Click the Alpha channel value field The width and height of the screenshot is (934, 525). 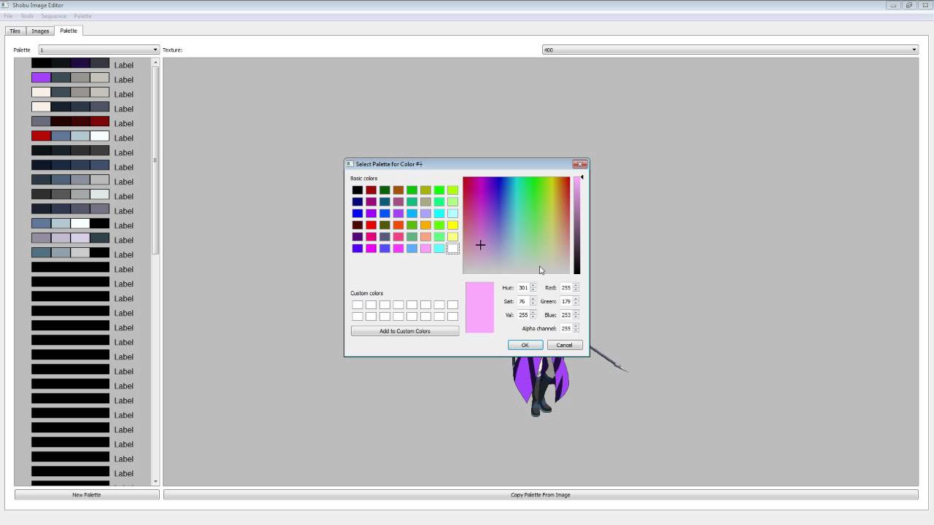pyautogui.click(x=566, y=329)
